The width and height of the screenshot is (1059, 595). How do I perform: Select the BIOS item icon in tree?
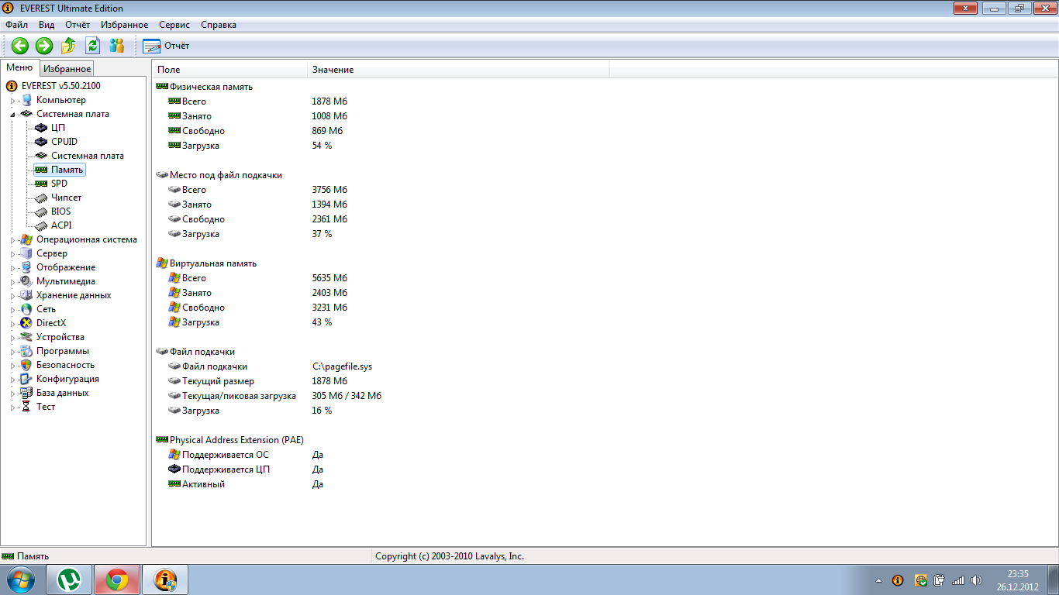pyautogui.click(x=41, y=212)
